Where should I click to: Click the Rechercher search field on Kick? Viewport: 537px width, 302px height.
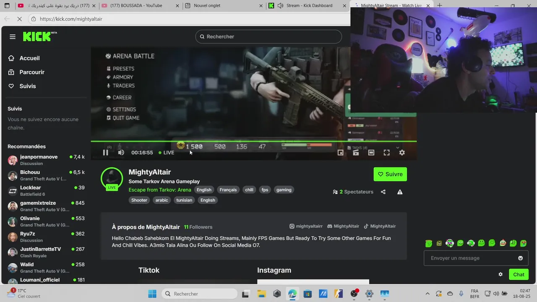click(x=268, y=36)
